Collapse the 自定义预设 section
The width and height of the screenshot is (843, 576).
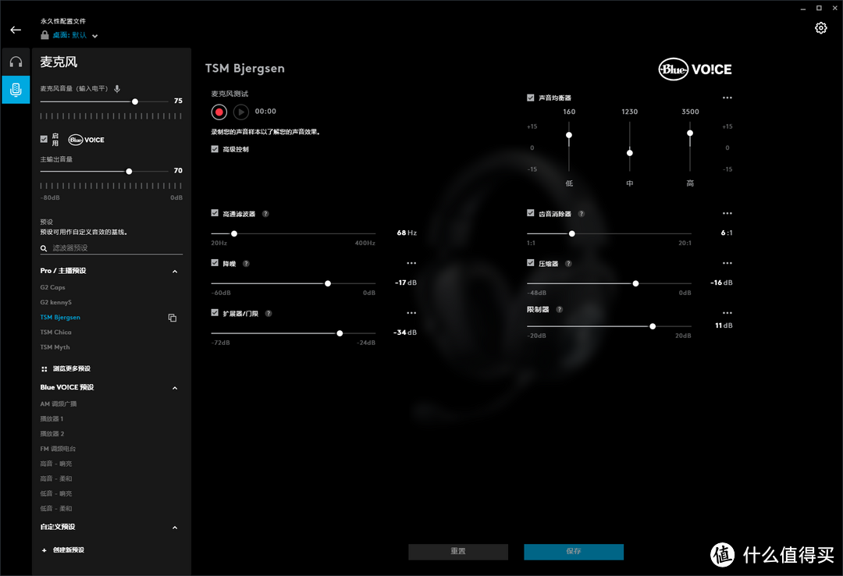(x=175, y=528)
